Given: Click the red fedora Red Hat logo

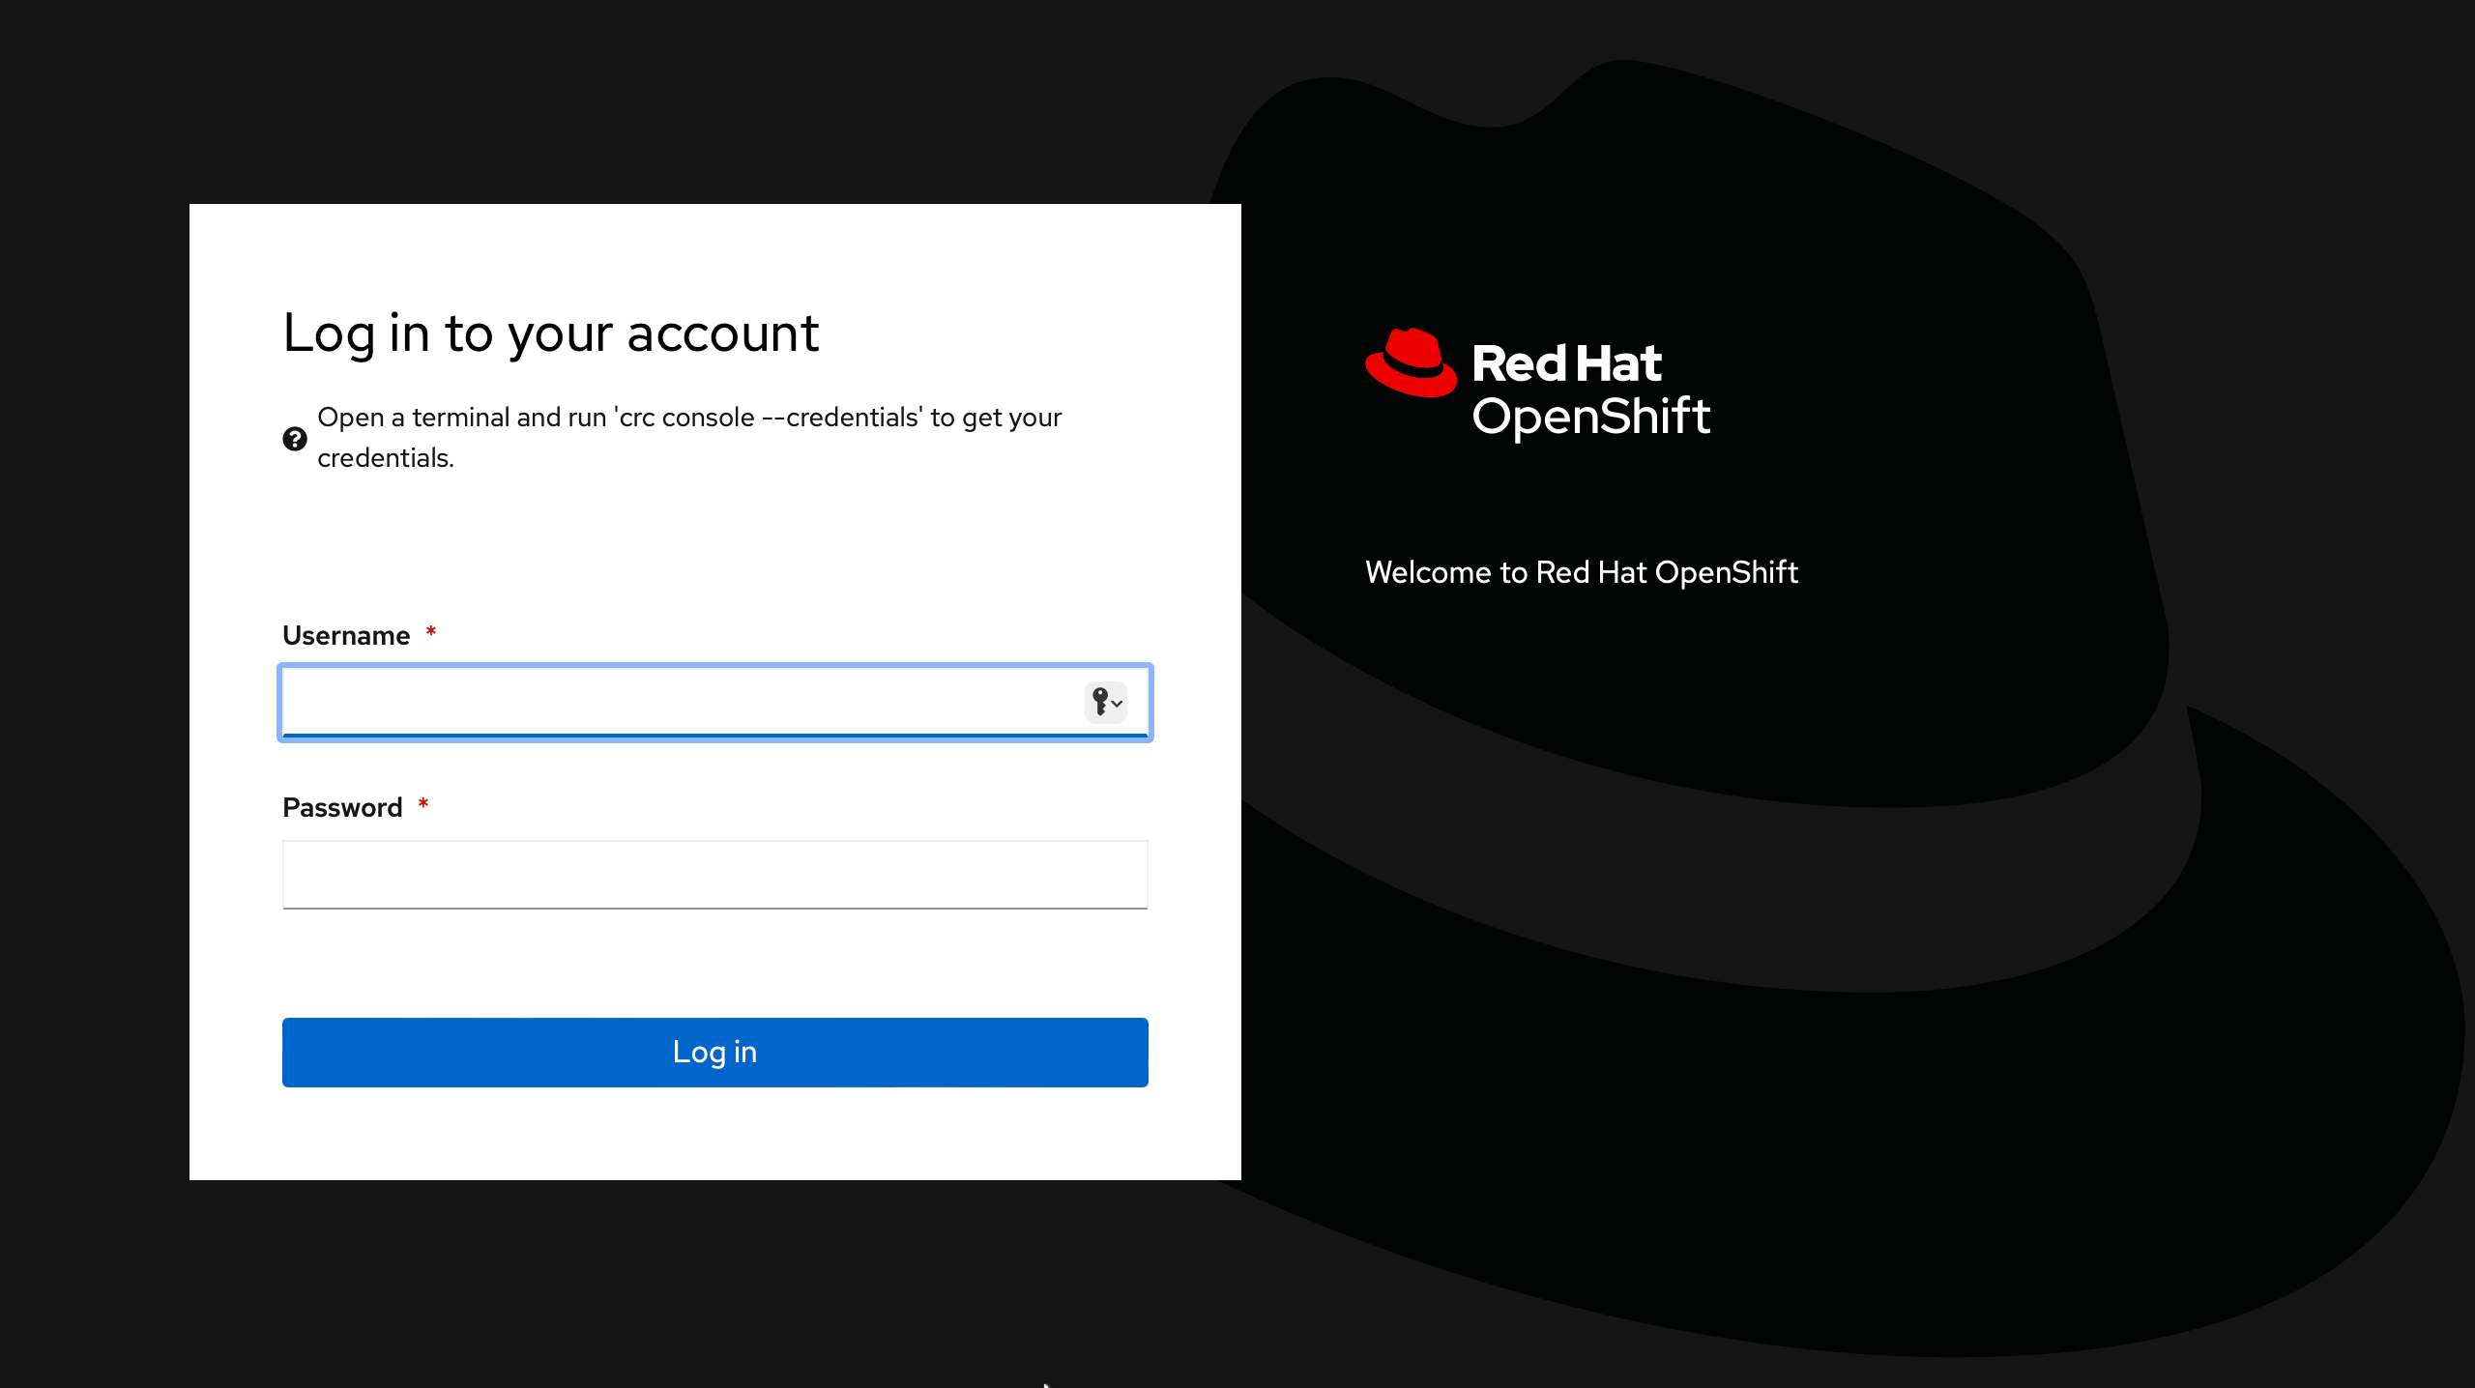Looking at the screenshot, I should click(1411, 363).
